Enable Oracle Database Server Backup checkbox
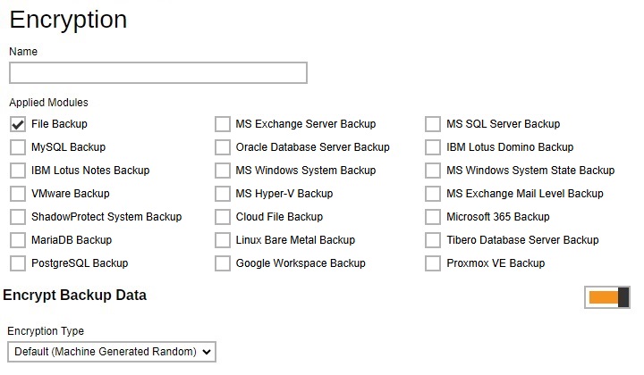644x375 pixels. tap(223, 147)
